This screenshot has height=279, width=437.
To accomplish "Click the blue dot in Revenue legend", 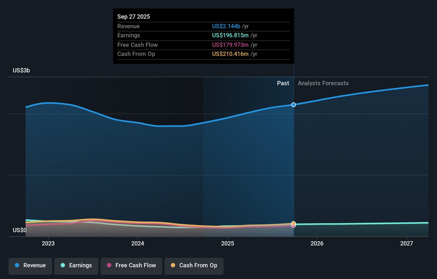I will 17,265.
